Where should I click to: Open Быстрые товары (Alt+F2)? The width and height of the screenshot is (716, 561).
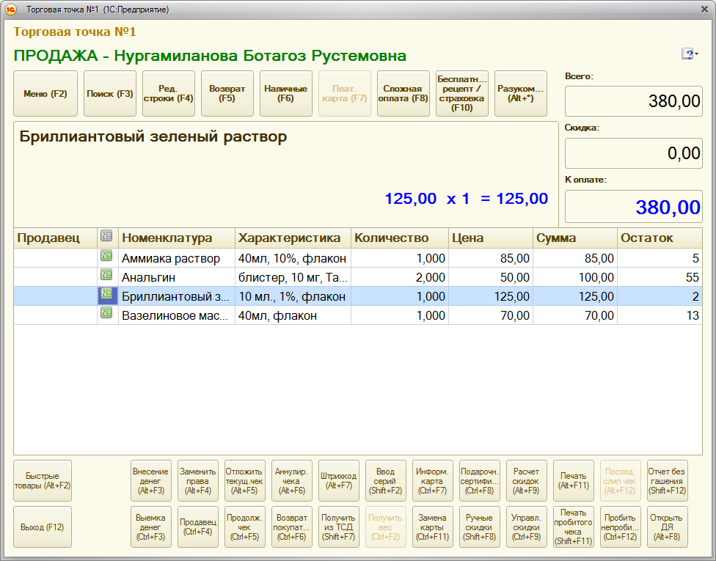click(x=43, y=480)
